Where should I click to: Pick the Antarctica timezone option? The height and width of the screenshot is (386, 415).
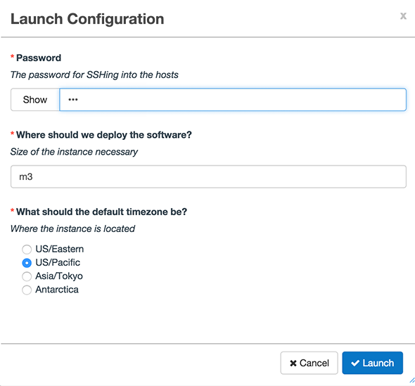(x=27, y=290)
